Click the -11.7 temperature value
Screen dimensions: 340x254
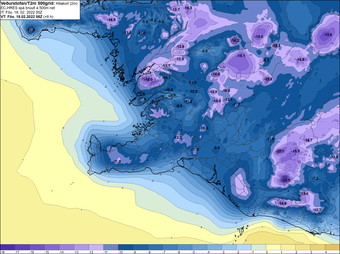tap(236, 105)
